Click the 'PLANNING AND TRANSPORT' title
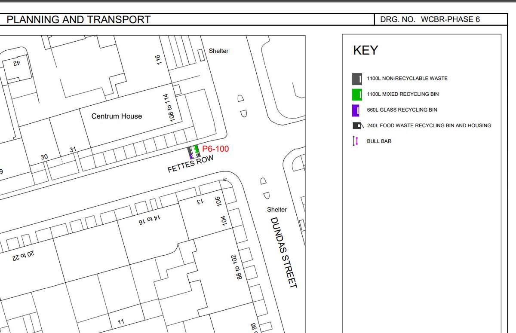The height and width of the screenshot is (333, 516). tap(79, 19)
